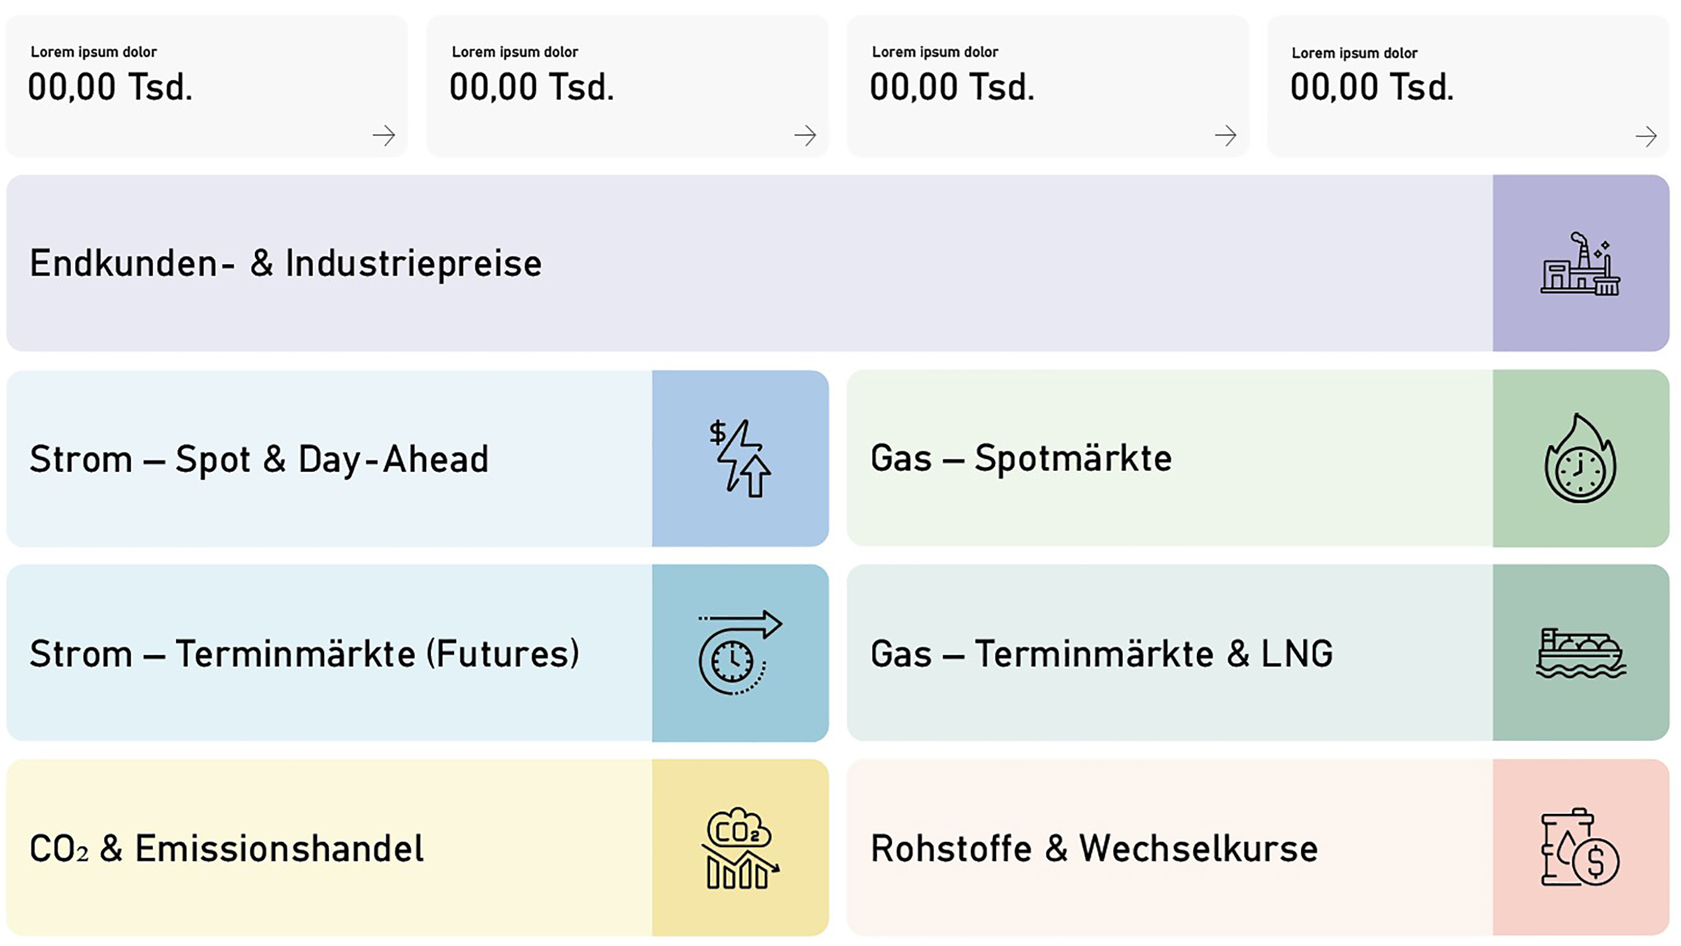
Task: Click the CO2 cloud chart icon
Action: click(x=740, y=847)
